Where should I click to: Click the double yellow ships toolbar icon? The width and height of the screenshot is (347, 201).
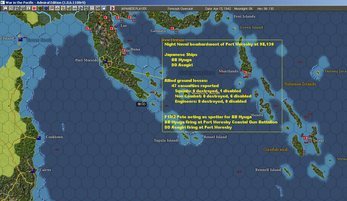coord(63,8)
